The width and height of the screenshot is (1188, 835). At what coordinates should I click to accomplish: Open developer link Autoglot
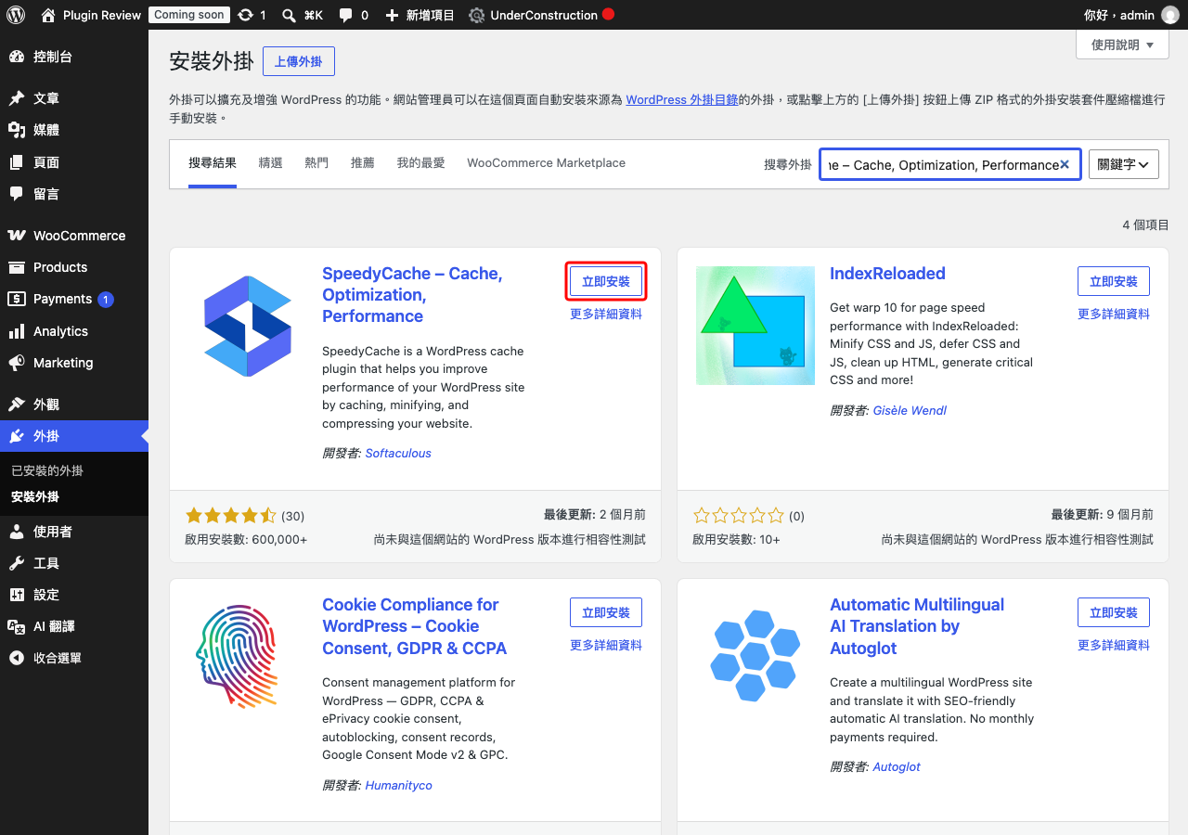click(897, 767)
